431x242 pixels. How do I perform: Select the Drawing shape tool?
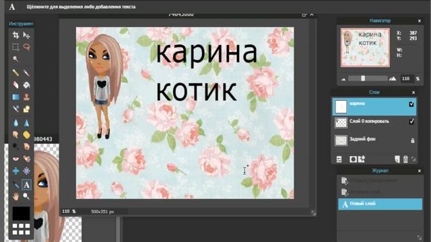click(27, 109)
